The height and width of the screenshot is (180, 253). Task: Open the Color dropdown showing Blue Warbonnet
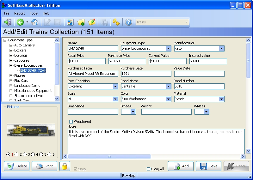pyautogui.click(x=168, y=99)
